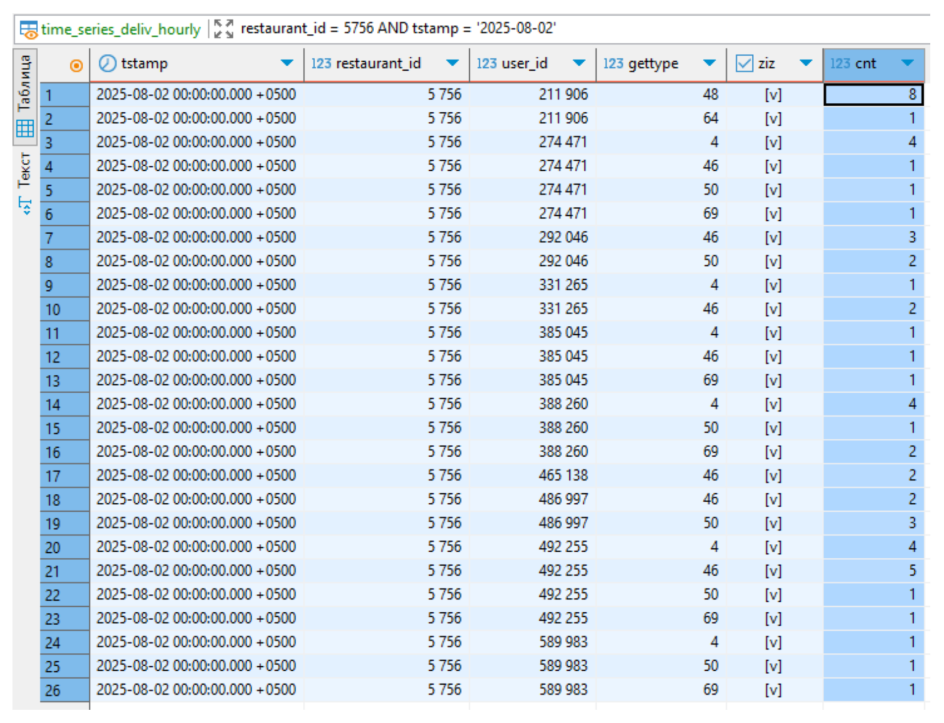Click the orange record marker icon in header corner
Viewport: 944px width, 723px height.
pos(76,66)
